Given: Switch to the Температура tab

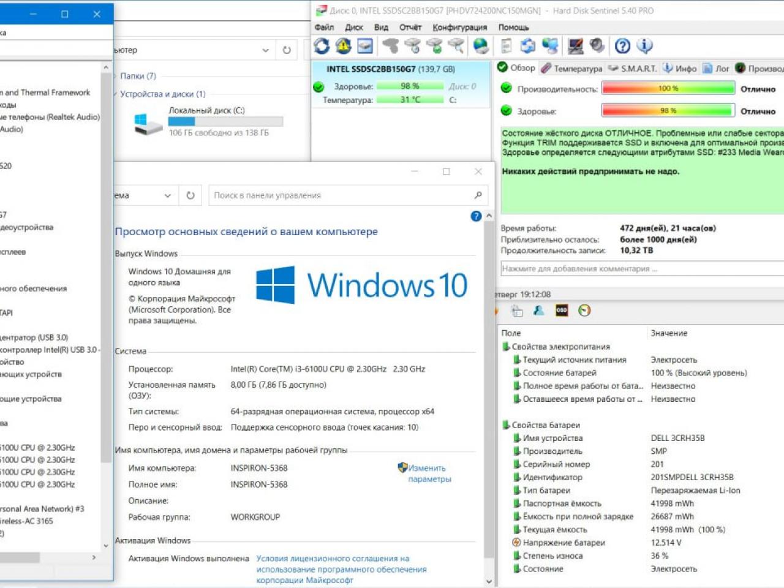Looking at the screenshot, I should click(571, 68).
